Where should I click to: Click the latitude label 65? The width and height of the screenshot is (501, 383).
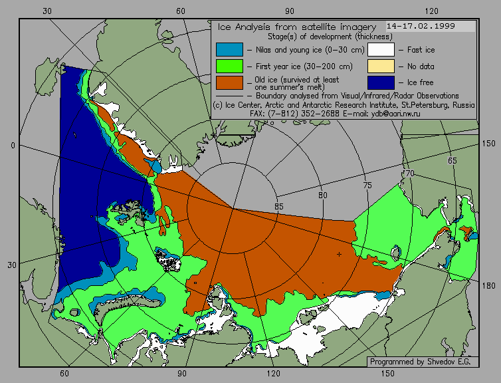tap(452, 160)
